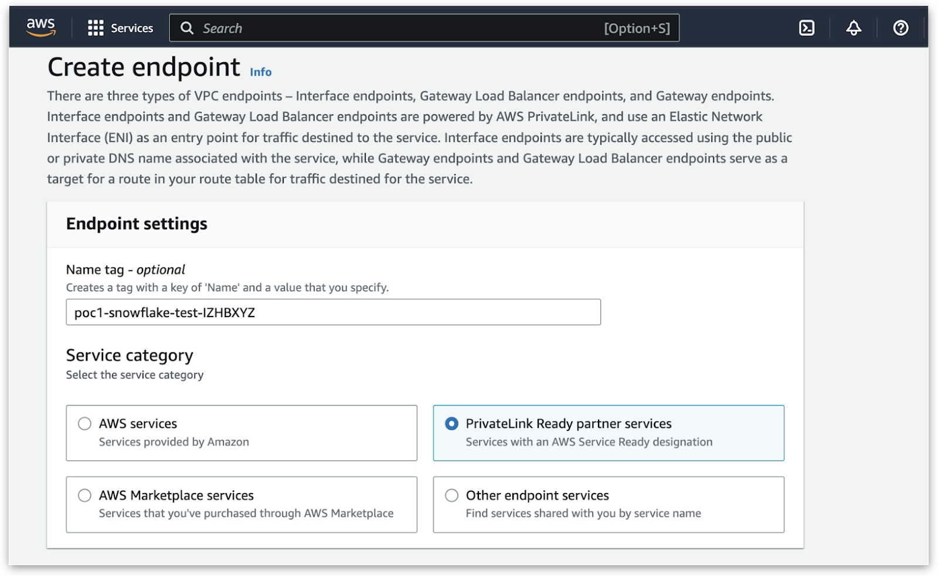Open the help question mark icon
938x578 pixels.
click(x=900, y=28)
